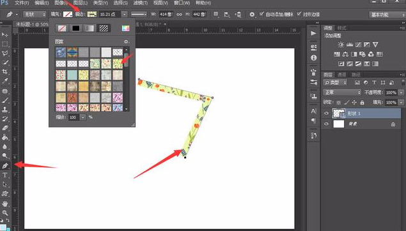Add a Levels adjustment (histogram icon)
Image resolution: width=406 pixels, height=231 pixels.
(350, 45)
